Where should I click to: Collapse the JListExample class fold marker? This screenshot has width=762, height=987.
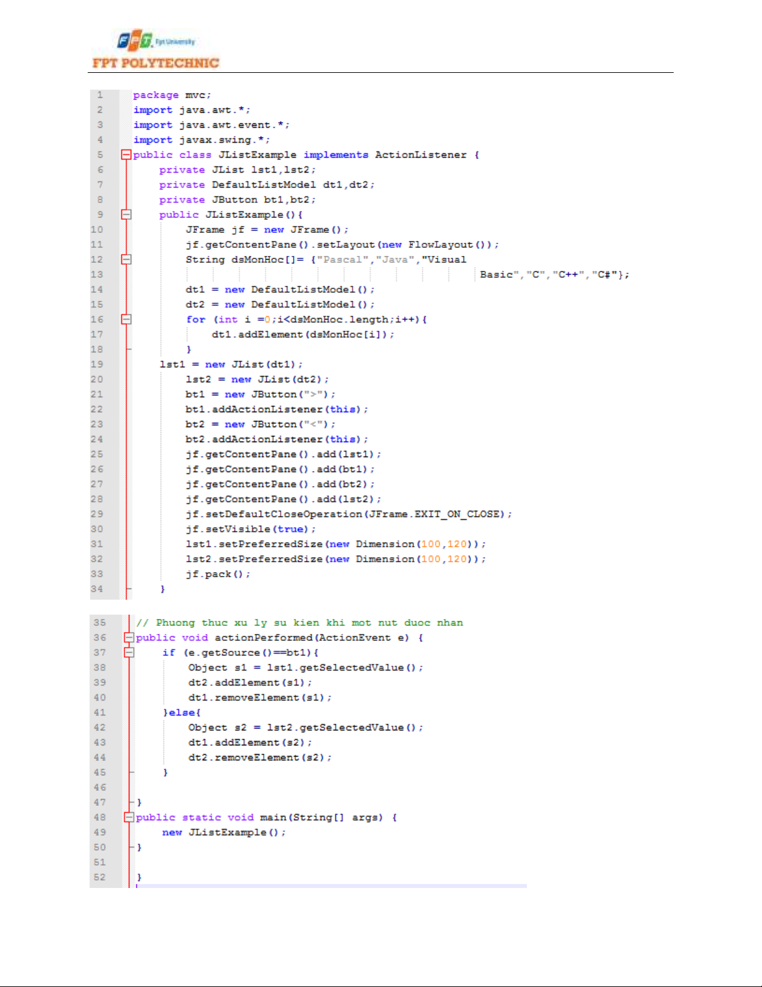point(126,154)
